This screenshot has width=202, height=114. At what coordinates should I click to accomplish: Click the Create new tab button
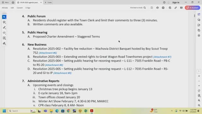click(x=48, y=3)
